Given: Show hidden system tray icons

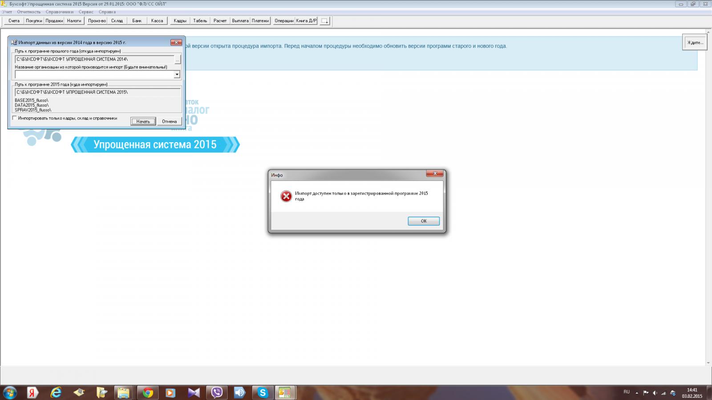Looking at the screenshot, I should 637,393.
